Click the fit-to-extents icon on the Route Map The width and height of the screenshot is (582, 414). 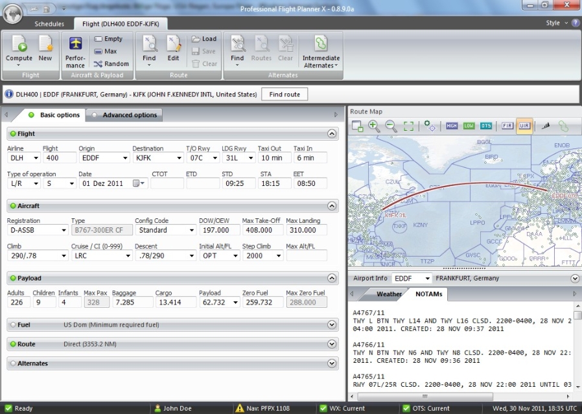tap(408, 126)
